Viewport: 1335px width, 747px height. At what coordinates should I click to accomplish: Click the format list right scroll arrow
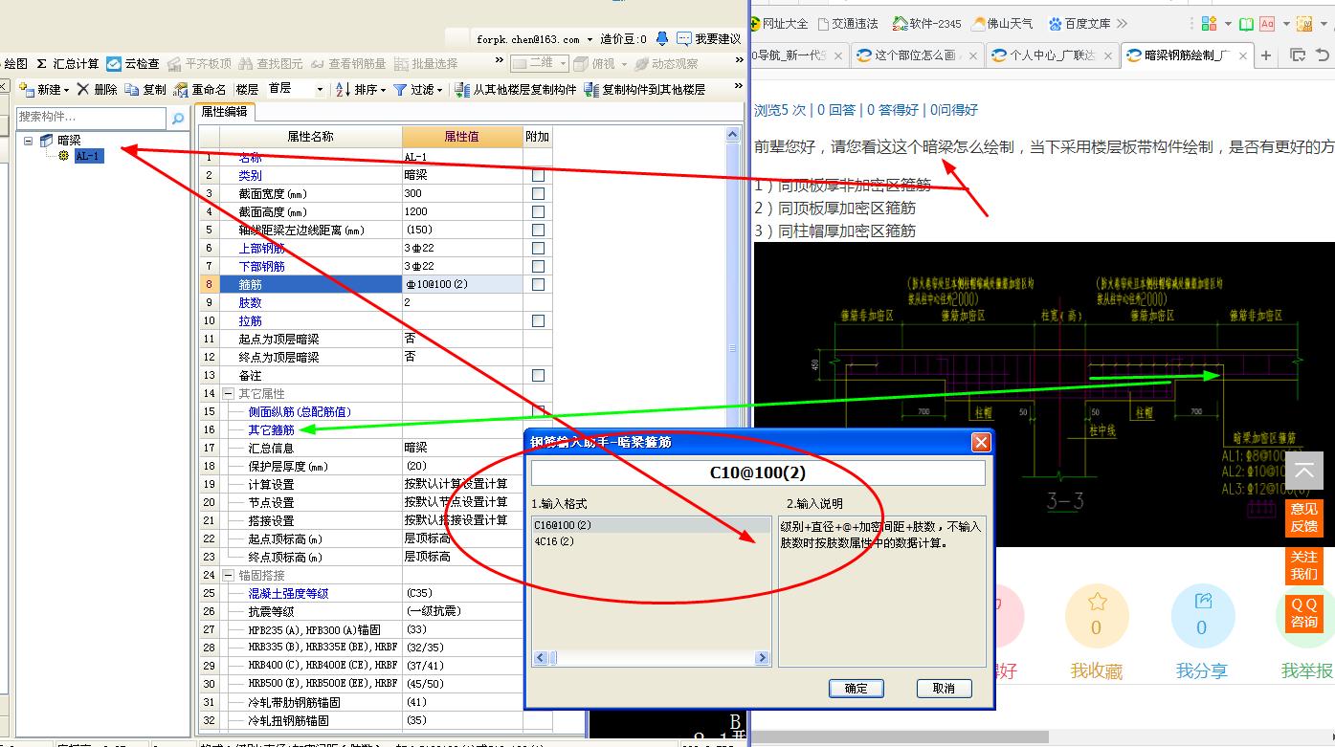click(x=762, y=658)
